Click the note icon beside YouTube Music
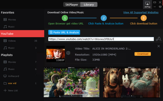The height and width of the screenshot is (101, 163). click(x=5, y=48)
